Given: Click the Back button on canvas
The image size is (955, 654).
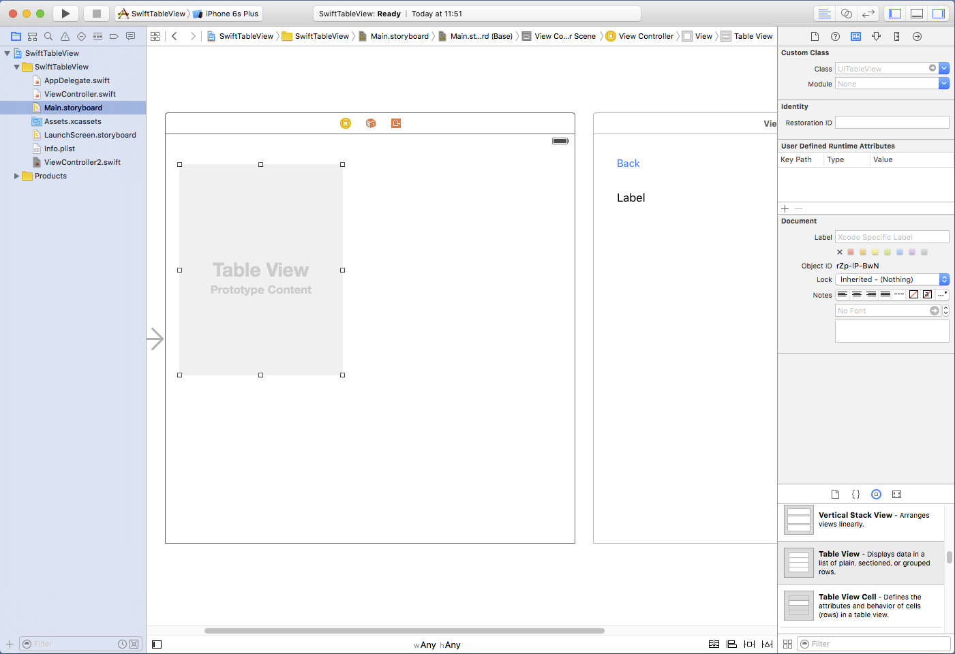Looking at the screenshot, I should [628, 163].
